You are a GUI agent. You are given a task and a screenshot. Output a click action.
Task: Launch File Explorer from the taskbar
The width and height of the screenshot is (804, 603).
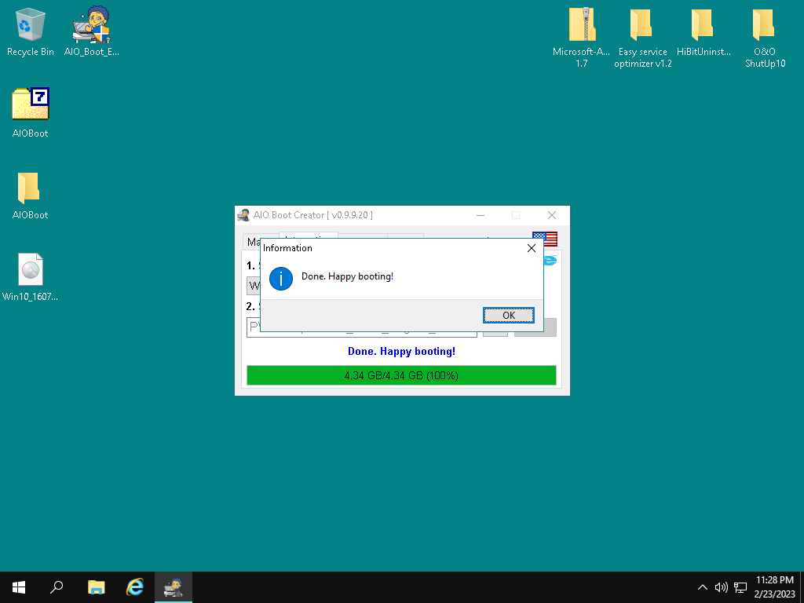coord(96,587)
